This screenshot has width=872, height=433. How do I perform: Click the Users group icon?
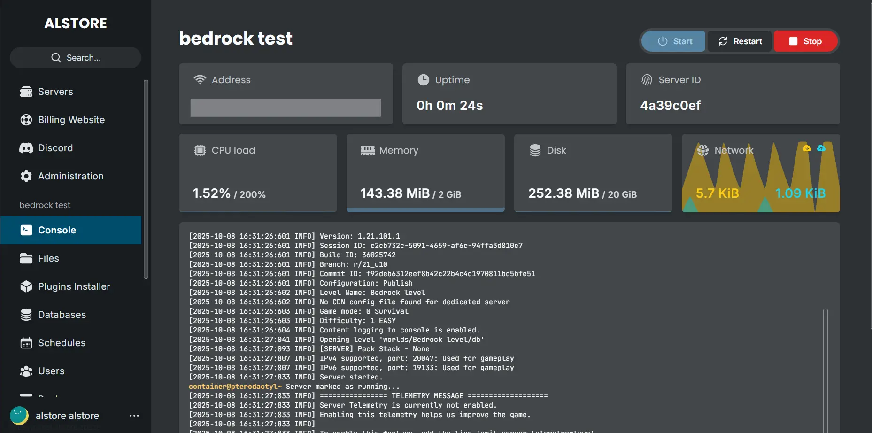point(26,371)
